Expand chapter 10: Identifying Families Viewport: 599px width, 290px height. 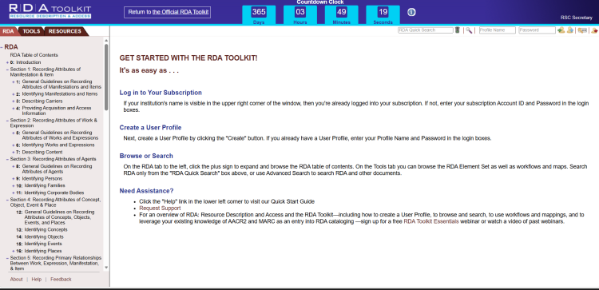(x=14, y=185)
